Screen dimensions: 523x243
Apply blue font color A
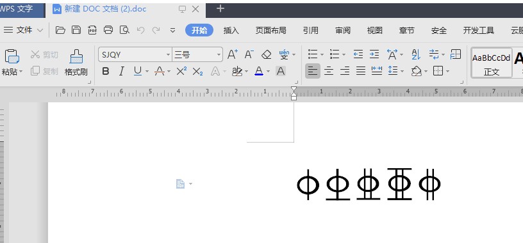259,71
